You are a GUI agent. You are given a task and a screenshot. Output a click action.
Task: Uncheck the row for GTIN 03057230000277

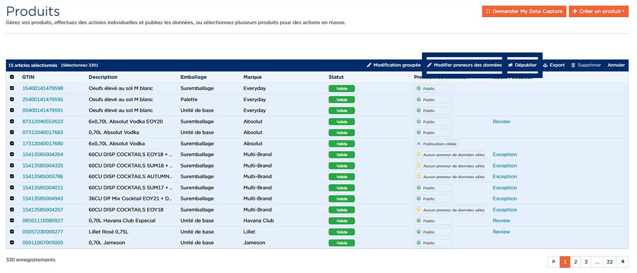click(12, 232)
